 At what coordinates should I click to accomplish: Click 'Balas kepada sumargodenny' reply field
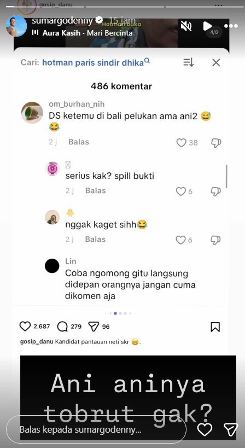[96, 429]
